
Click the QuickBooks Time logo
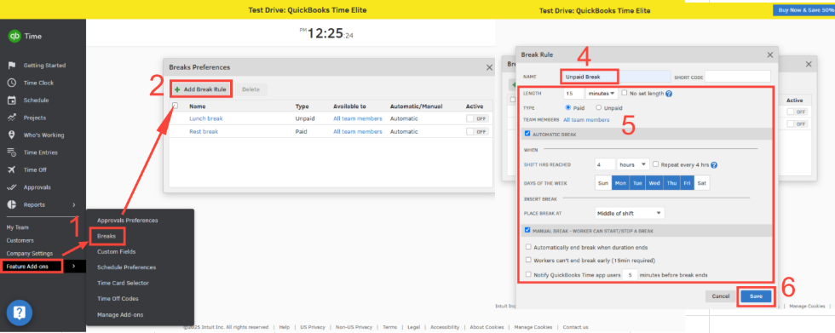(x=14, y=36)
